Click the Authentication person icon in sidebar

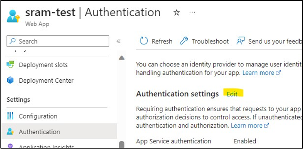coord(10,131)
